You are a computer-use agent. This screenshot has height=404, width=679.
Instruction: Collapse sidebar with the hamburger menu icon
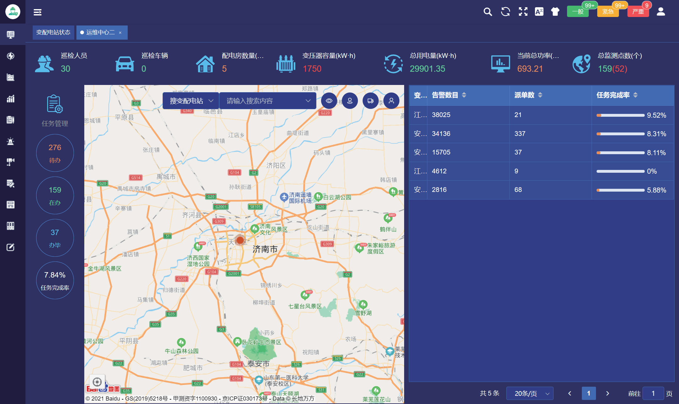(38, 12)
